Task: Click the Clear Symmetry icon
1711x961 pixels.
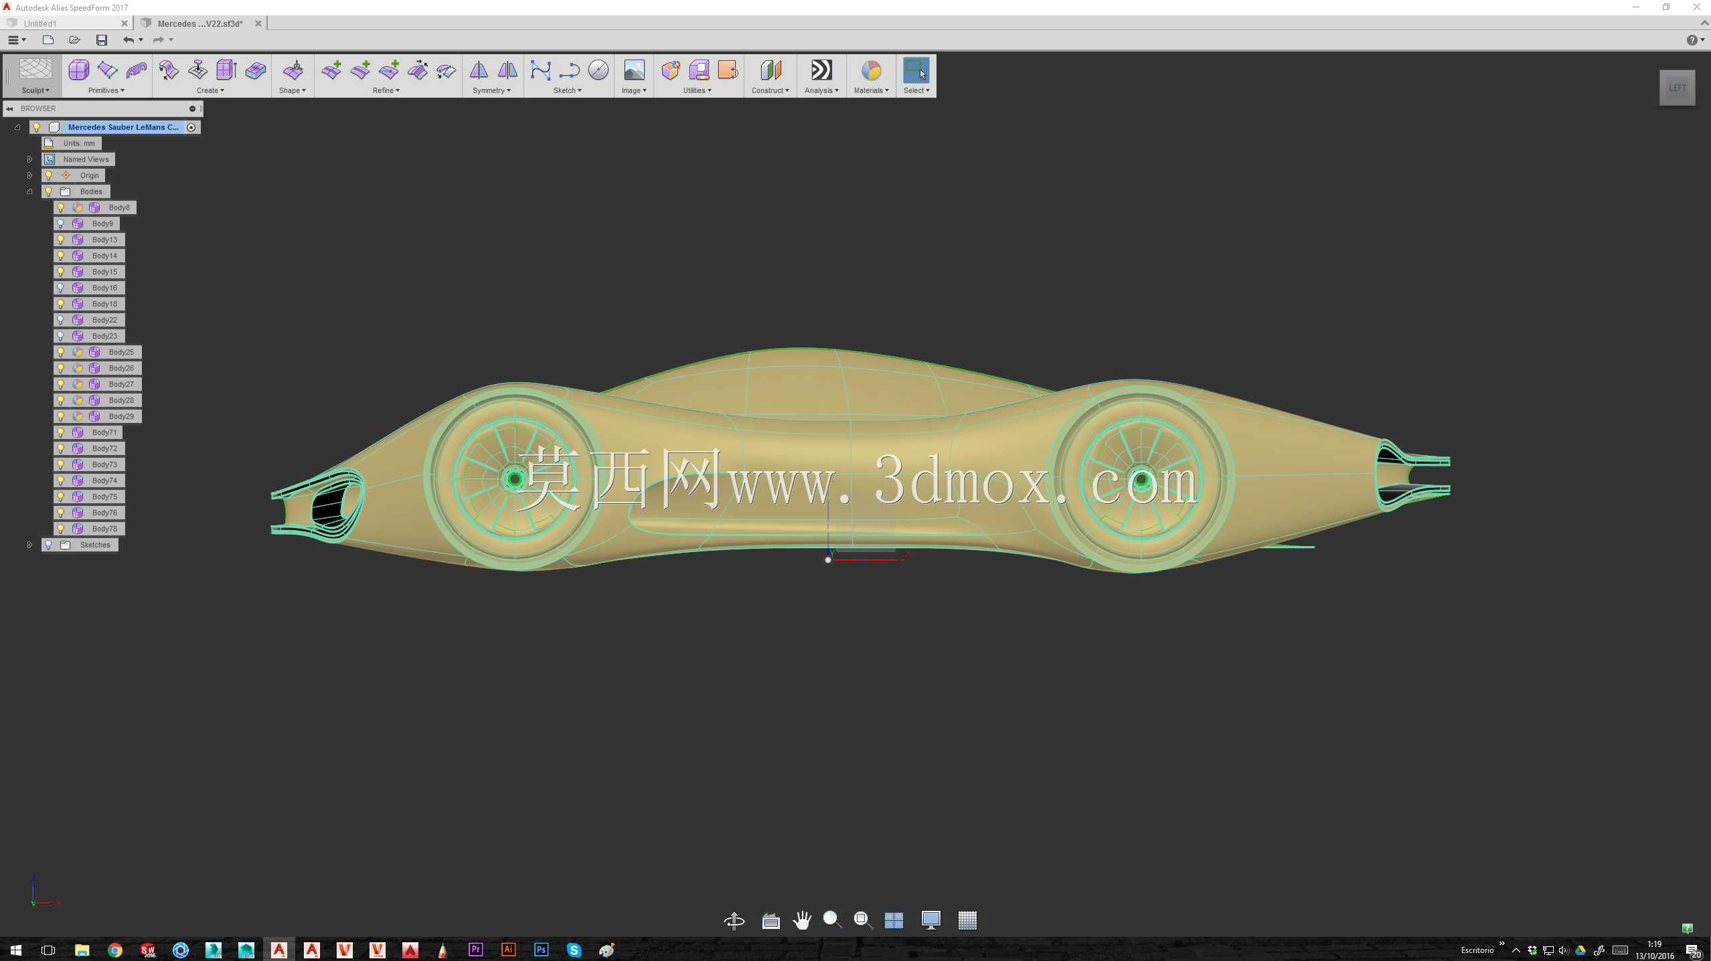Action: pos(507,70)
